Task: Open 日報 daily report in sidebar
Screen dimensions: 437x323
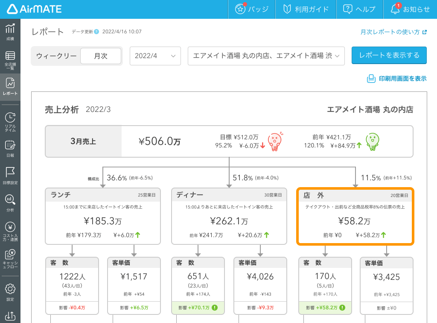Action: click(x=10, y=149)
